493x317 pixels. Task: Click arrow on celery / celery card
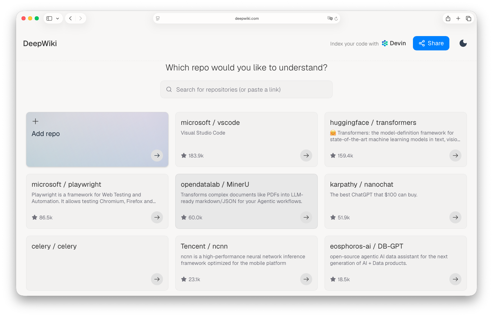[157, 279]
